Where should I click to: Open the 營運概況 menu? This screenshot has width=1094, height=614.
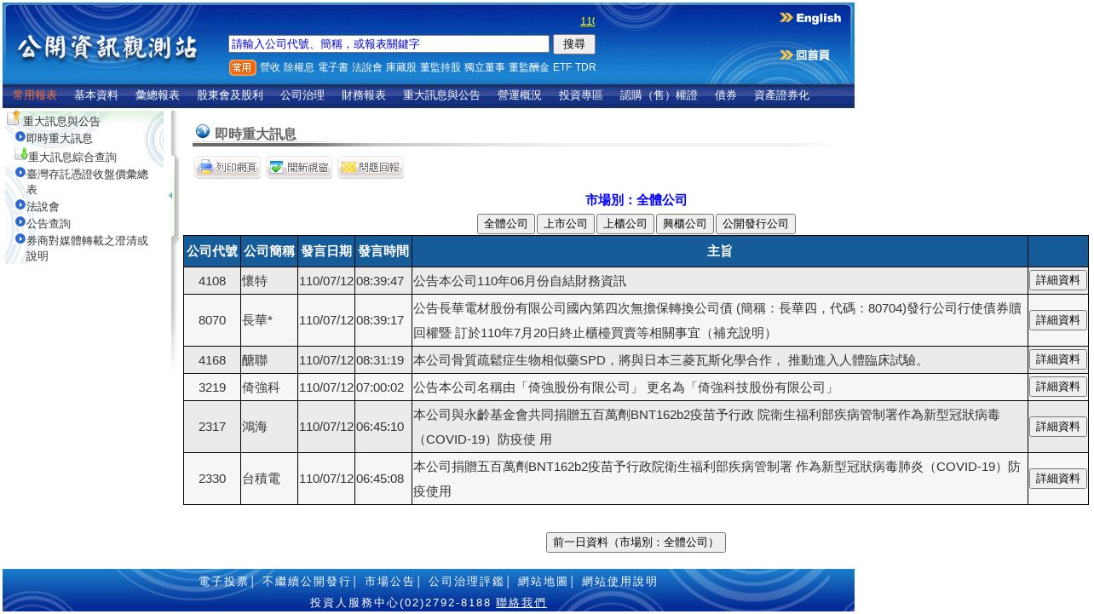click(520, 95)
